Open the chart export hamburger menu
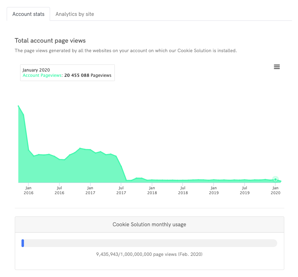Image resolution: width=298 pixels, height=277 pixels. click(277, 67)
